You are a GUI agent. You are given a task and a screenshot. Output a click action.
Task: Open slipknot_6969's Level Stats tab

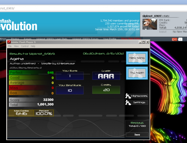coord(52,39)
